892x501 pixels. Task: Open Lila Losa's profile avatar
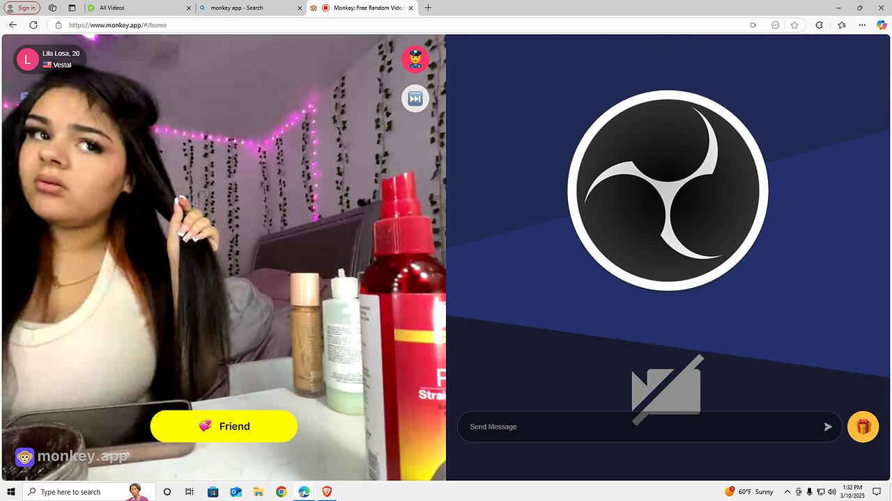27,59
